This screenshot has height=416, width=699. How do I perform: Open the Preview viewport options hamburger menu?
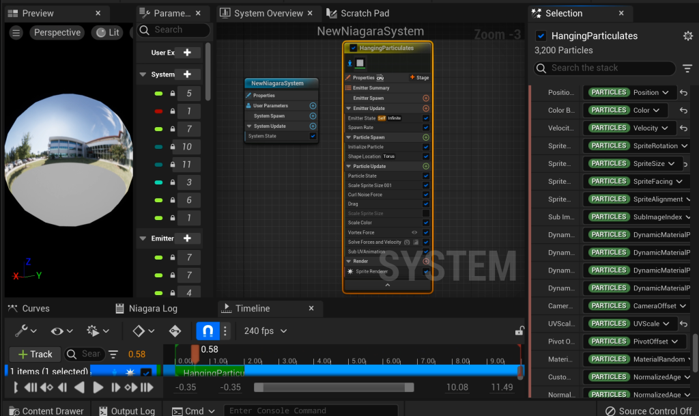point(16,33)
